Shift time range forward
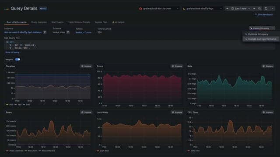280x157 pixels. 254,9
